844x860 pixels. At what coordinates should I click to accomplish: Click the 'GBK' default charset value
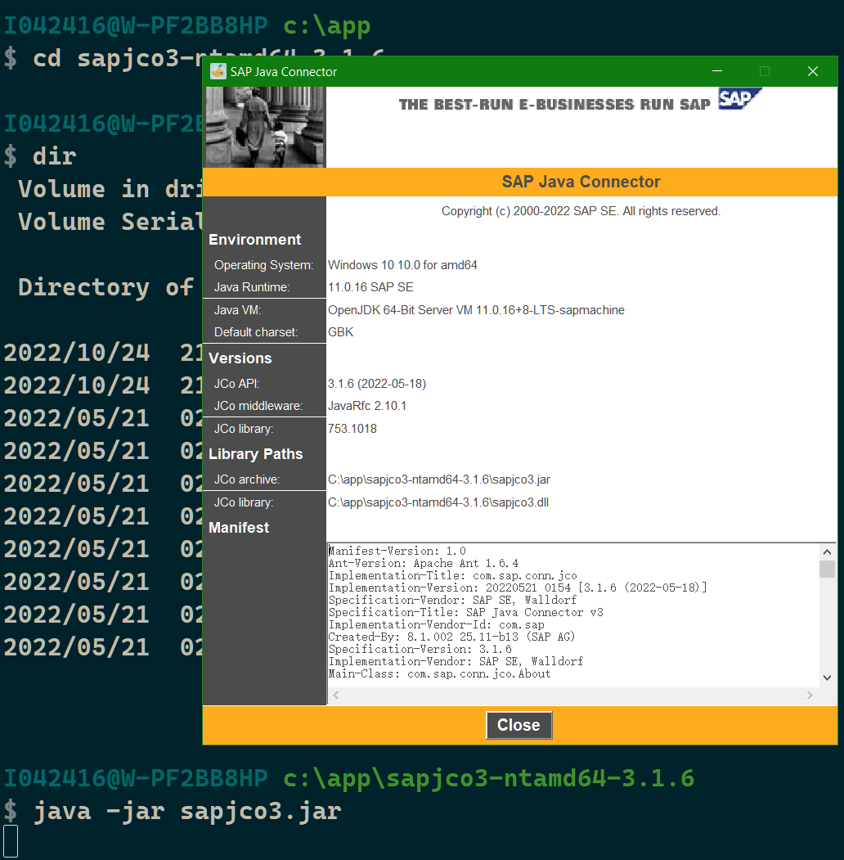point(340,332)
